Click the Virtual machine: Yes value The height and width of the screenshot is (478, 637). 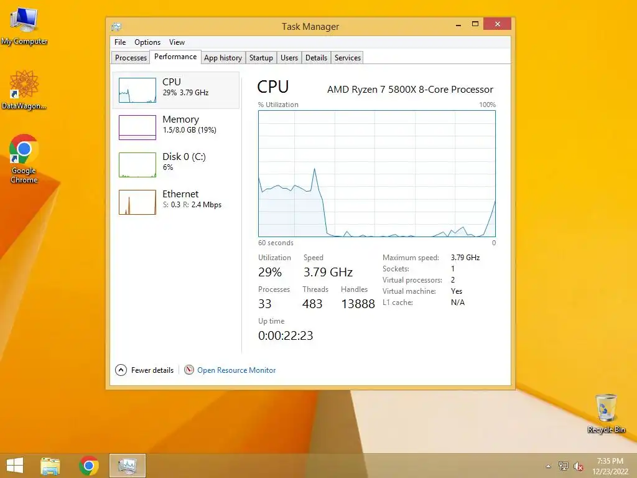click(457, 291)
